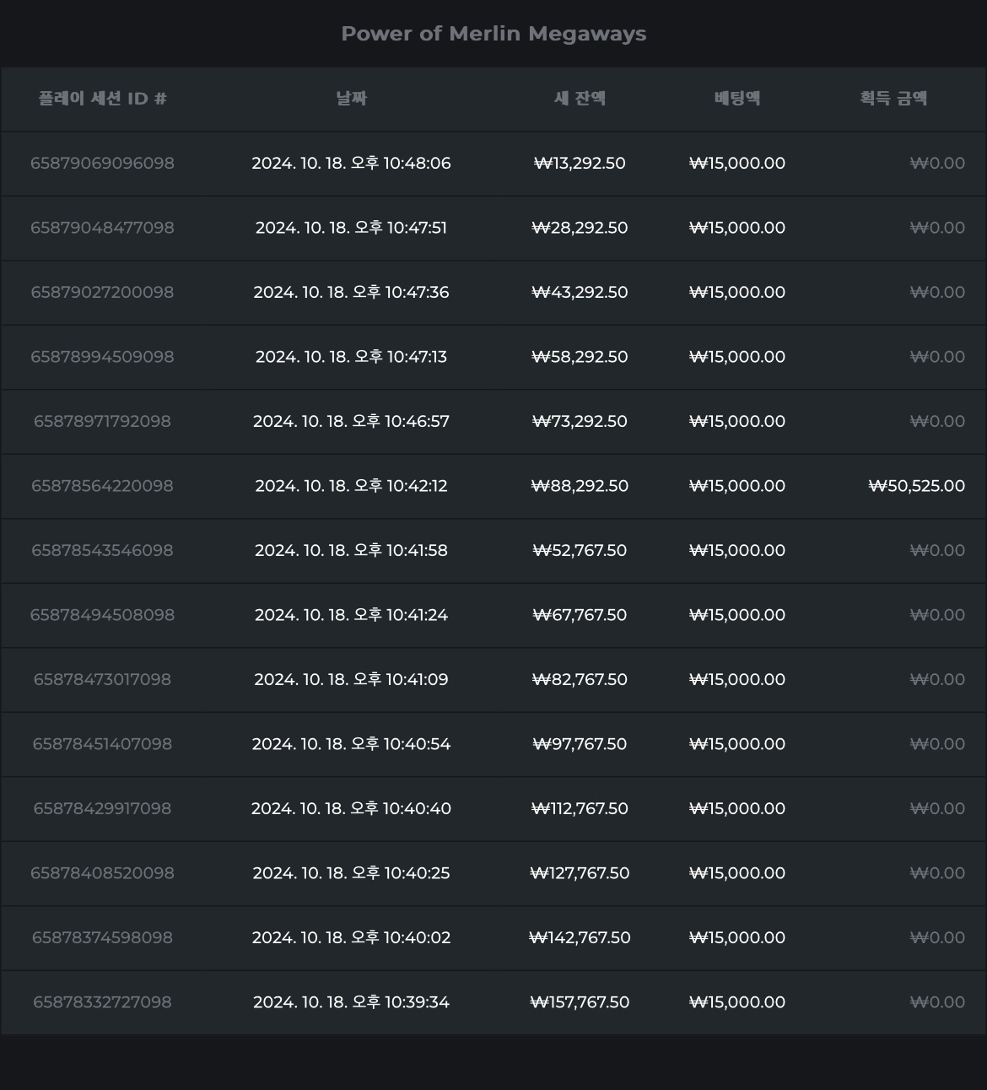Viewport: 987px width, 1090px height.
Task: Open session 65878429917098
Action: [102, 808]
